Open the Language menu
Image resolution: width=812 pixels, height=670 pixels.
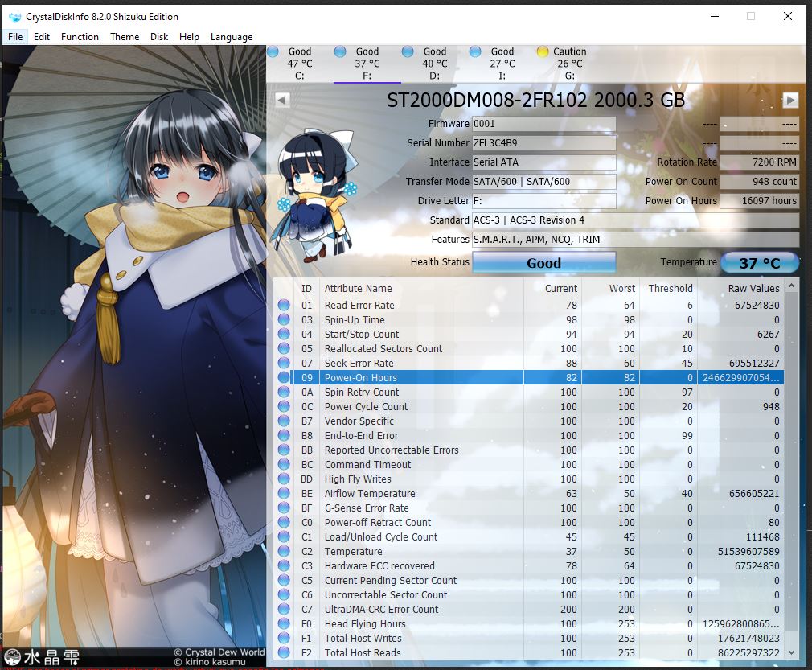pos(232,37)
